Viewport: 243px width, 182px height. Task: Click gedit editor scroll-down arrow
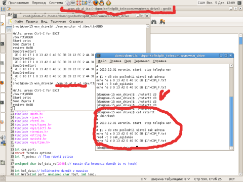click(x=241, y=174)
